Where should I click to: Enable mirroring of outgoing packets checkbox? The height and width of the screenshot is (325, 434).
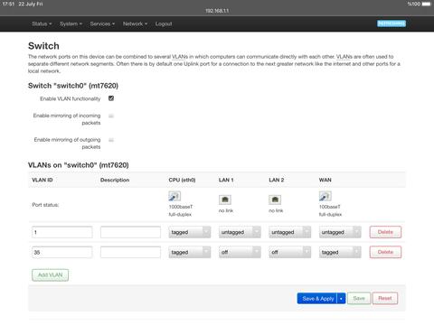111,140
